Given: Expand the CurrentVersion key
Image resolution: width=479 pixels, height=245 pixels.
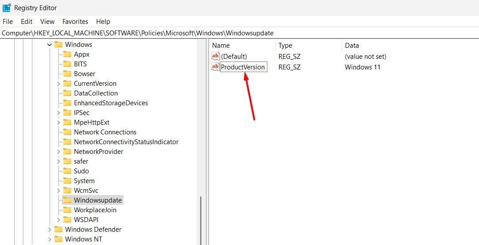Looking at the screenshot, I should tap(58, 84).
